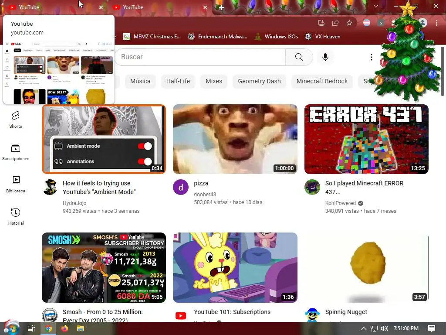Click the Chrome taskbar icon
The image size is (446, 335).
click(48, 328)
